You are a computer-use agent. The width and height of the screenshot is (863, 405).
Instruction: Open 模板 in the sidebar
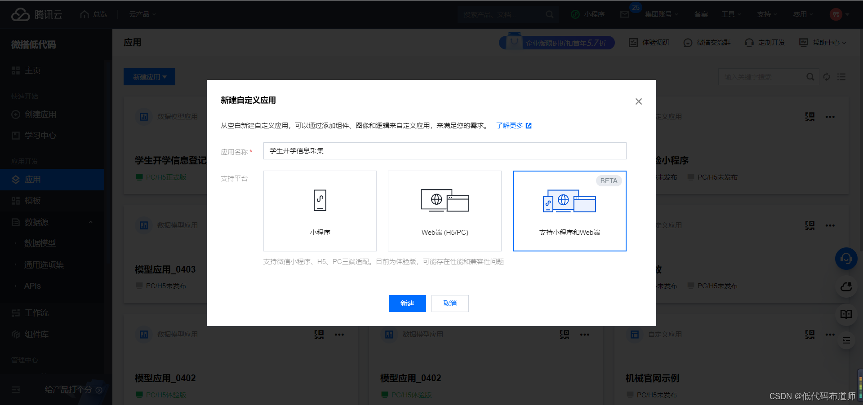tap(52, 201)
